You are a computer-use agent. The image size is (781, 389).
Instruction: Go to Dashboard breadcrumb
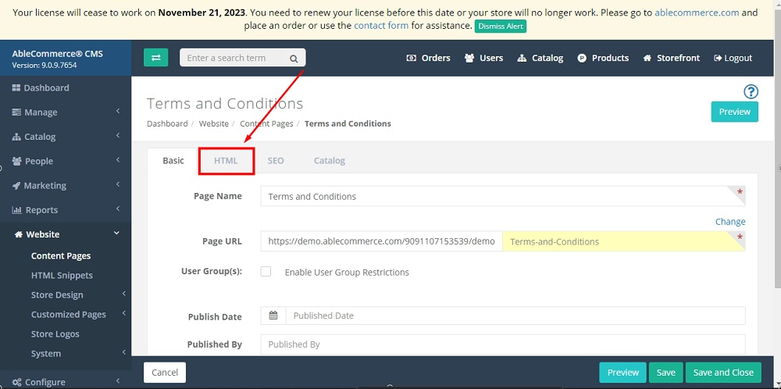click(x=167, y=123)
